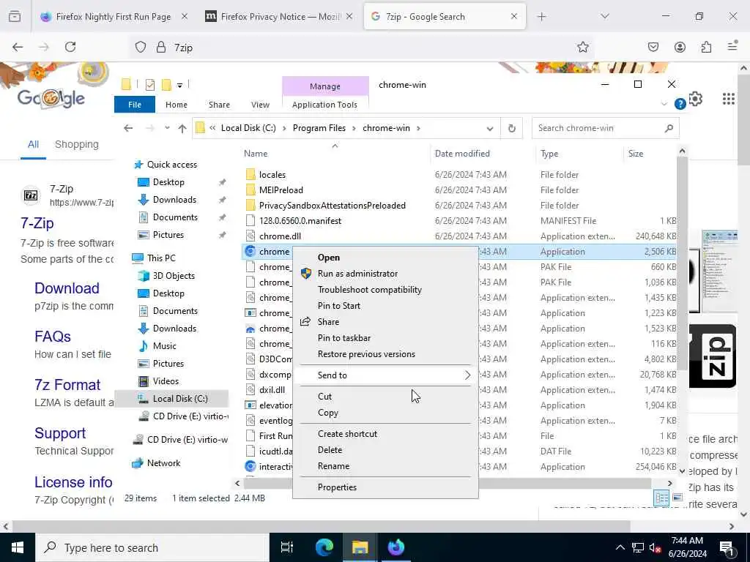750x562 pixels.
Task: Click the File Explorer taskbar icon
Action: click(360, 547)
